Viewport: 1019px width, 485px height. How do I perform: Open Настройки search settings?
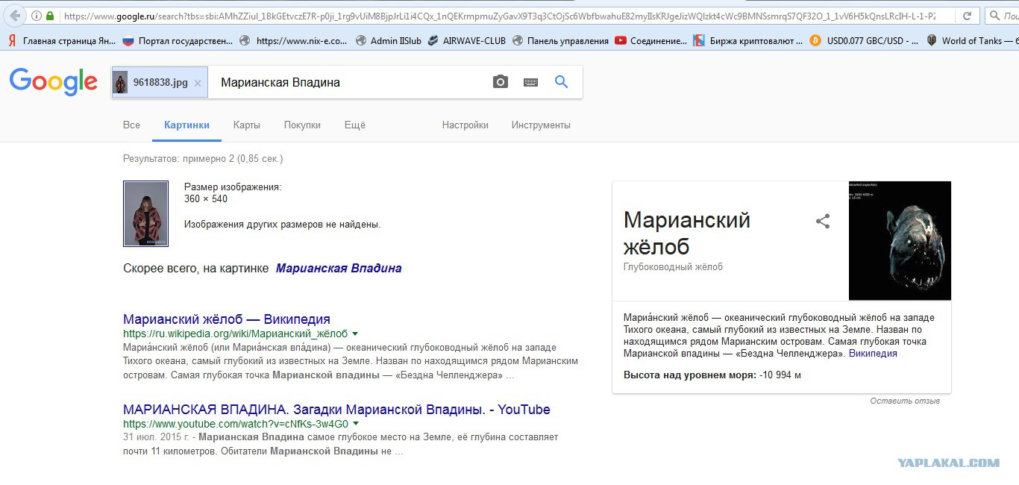465,125
